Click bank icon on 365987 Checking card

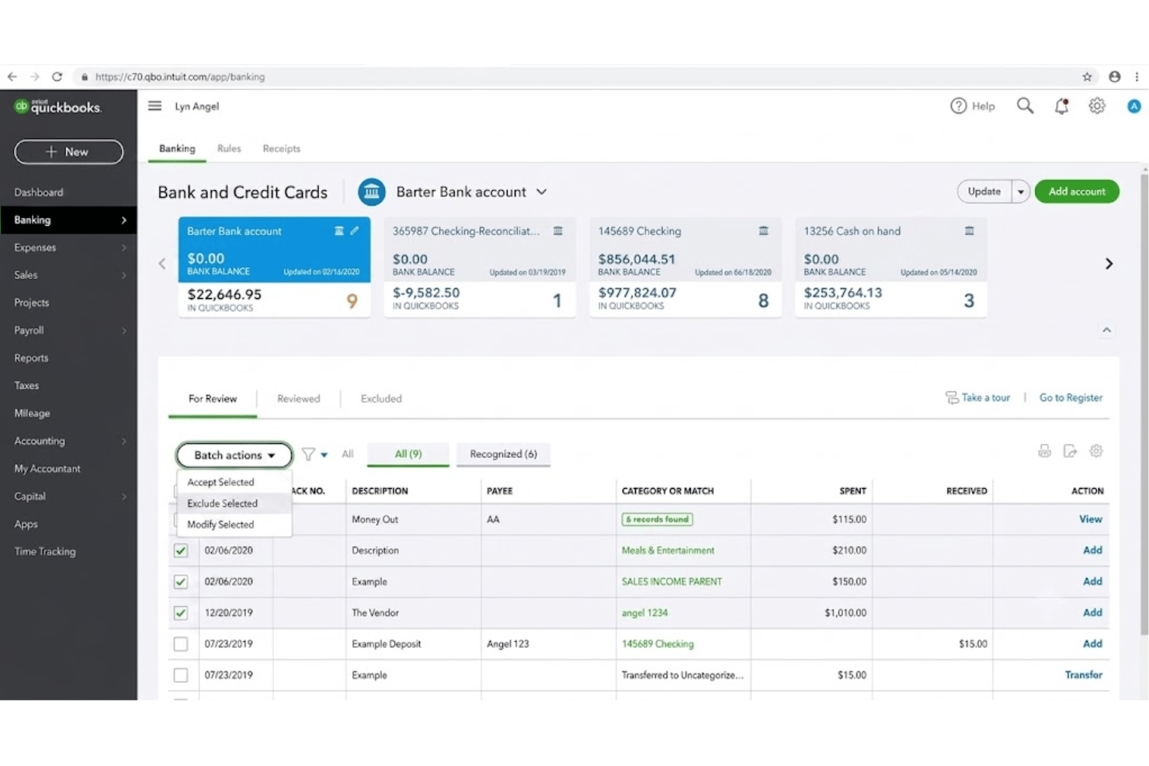[x=557, y=230]
